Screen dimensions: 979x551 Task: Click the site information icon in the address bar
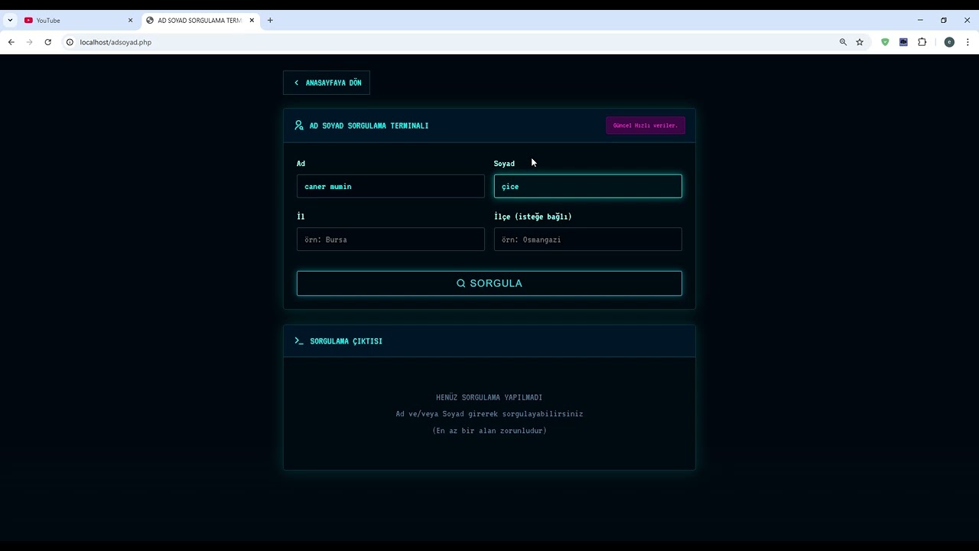(x=70, y=42)
